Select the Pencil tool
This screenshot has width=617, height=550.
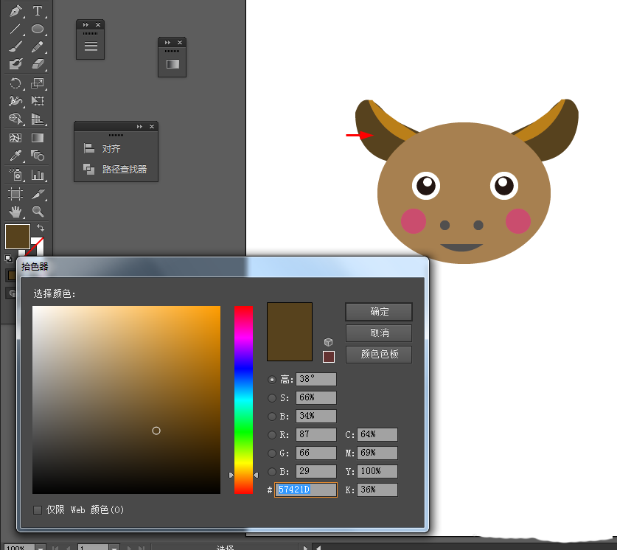[x=38, y=46]
